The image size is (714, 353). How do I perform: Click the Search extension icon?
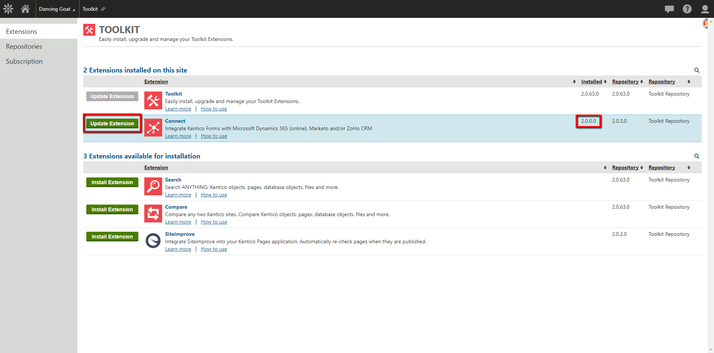coord(153,186)
